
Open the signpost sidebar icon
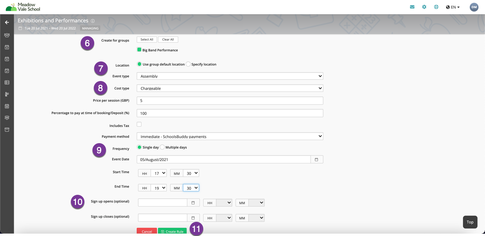[7, 118]
